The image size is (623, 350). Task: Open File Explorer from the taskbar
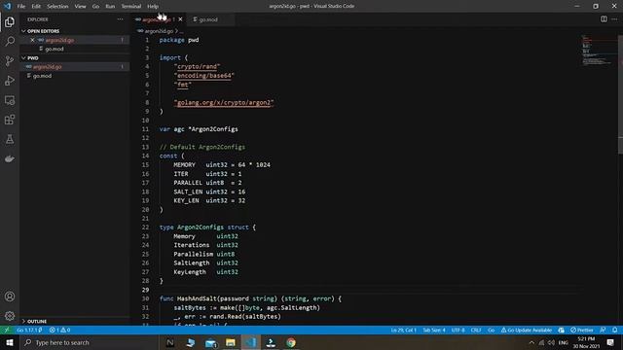231,342
